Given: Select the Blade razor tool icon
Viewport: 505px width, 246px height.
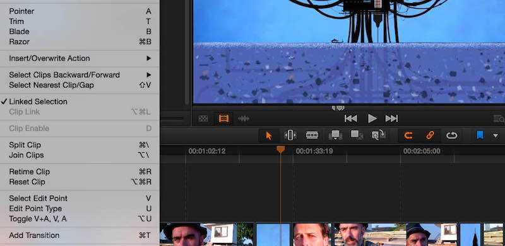Looking at the screenshot, I should [x=312, y=135].
